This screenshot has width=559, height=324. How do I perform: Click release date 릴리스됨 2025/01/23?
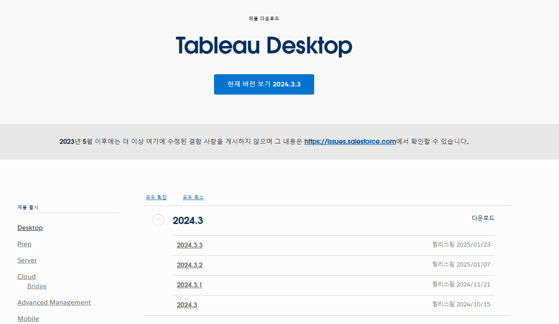coord(461,245)
